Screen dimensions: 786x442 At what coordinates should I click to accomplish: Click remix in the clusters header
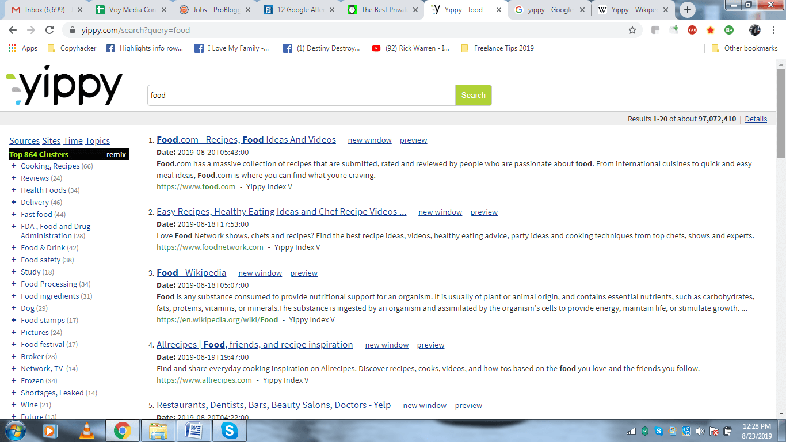[x=116, y=154]
